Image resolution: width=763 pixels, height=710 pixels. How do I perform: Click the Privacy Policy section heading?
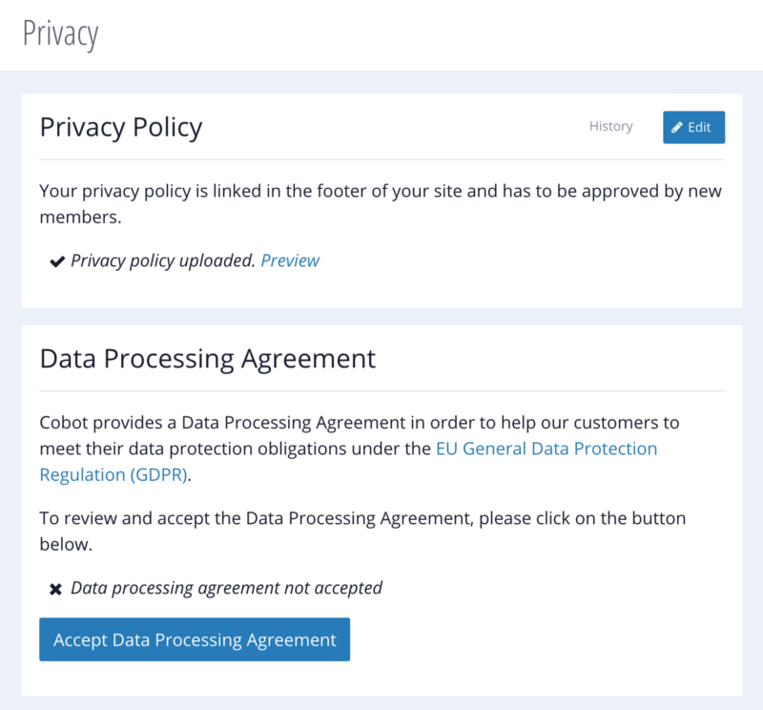point(121,126)
